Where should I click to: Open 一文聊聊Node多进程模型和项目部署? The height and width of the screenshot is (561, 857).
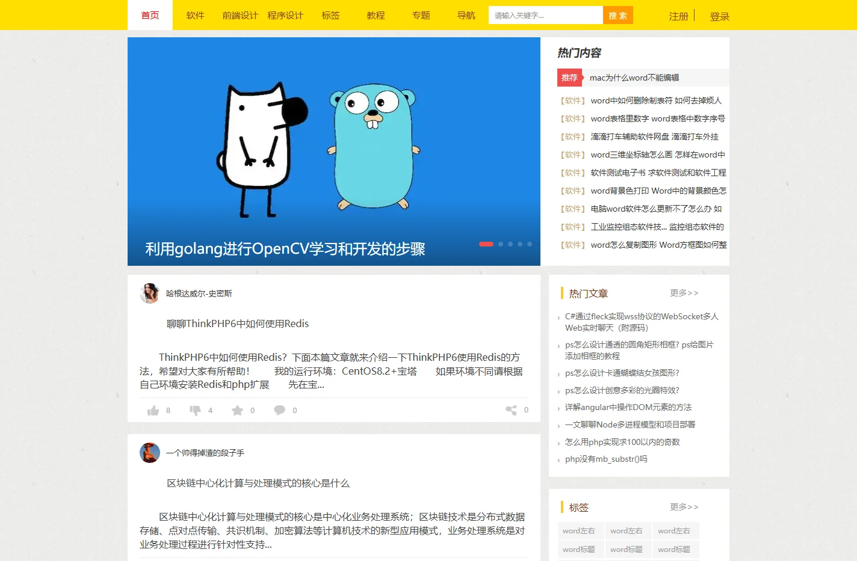point(630,425)
